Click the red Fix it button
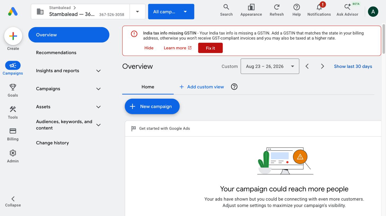 pos(210,48)
